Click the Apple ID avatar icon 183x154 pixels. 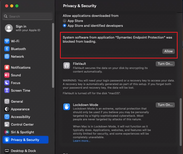click(9, 28)
